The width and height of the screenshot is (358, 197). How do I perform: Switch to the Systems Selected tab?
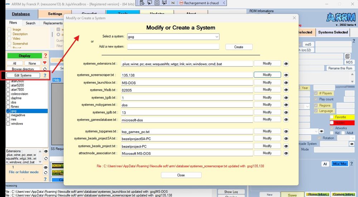[x=333, y=32]
